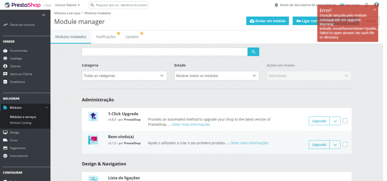
Task: Focus the top product search field
Action: (118, 5)
